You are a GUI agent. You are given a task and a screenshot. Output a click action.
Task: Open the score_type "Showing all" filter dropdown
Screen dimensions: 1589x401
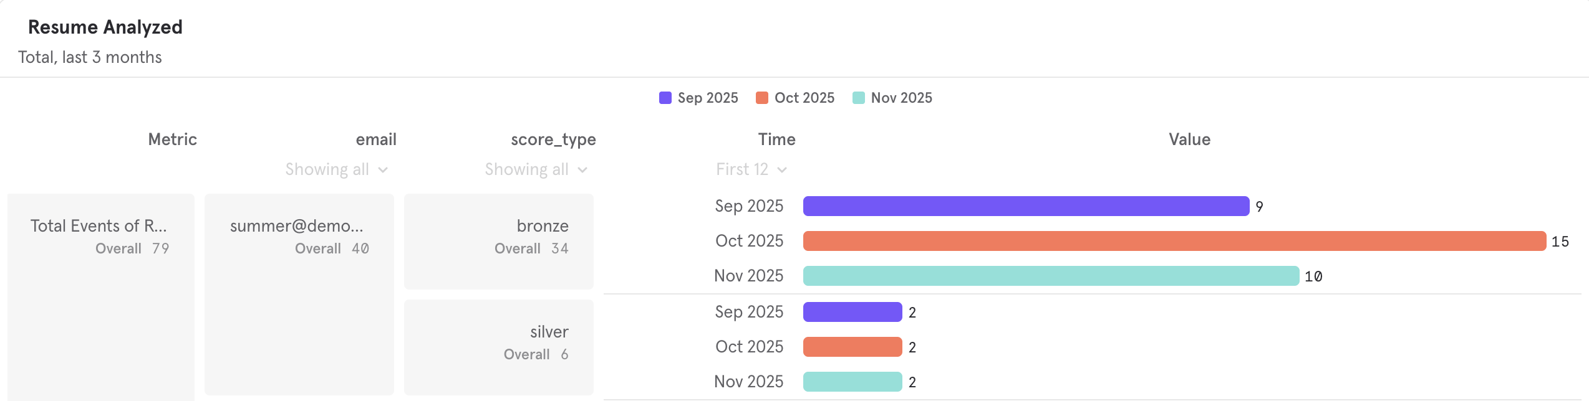[x=536, y=169]
